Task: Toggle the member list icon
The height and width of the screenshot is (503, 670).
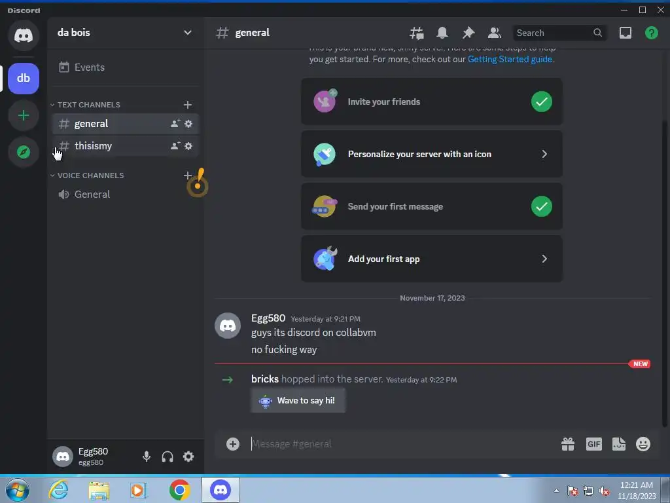Action: tap(495, 33)
